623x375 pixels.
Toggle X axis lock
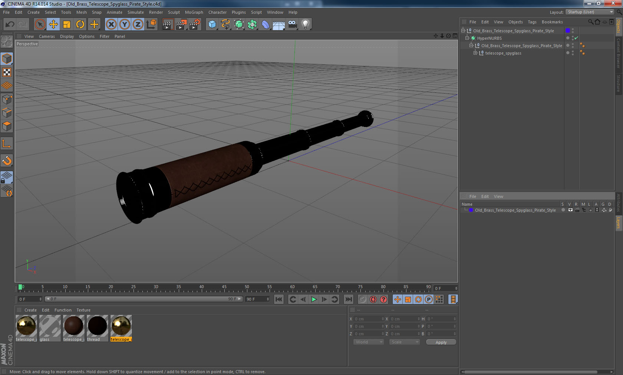point(111,25)
